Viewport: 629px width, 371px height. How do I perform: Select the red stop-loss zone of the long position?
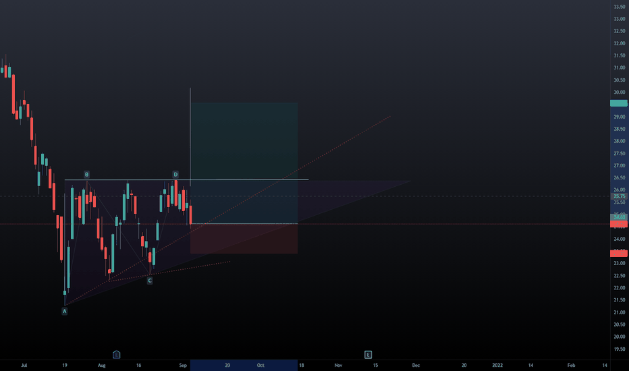pos(244,239)
